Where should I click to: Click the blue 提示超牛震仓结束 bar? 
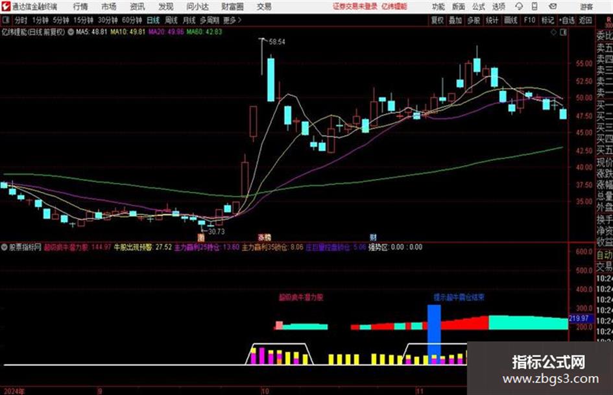(x=434, y=335)
